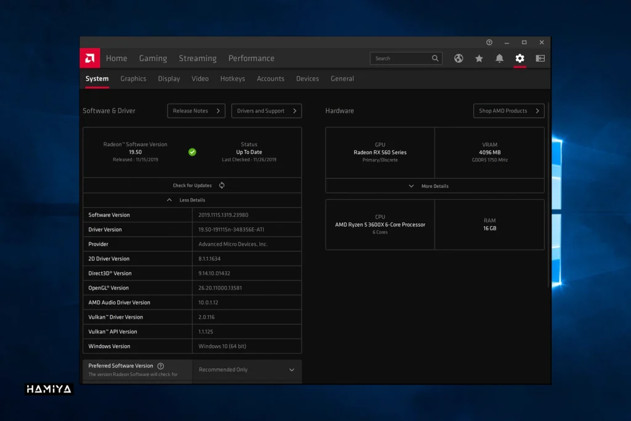The height and width of the screenshot is (421, 631).
Task: Click the Hardware heading
Action: pyautogui.click(x=340, y=111)
